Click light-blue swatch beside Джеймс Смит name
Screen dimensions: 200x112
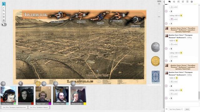click(x=67, y=104)
